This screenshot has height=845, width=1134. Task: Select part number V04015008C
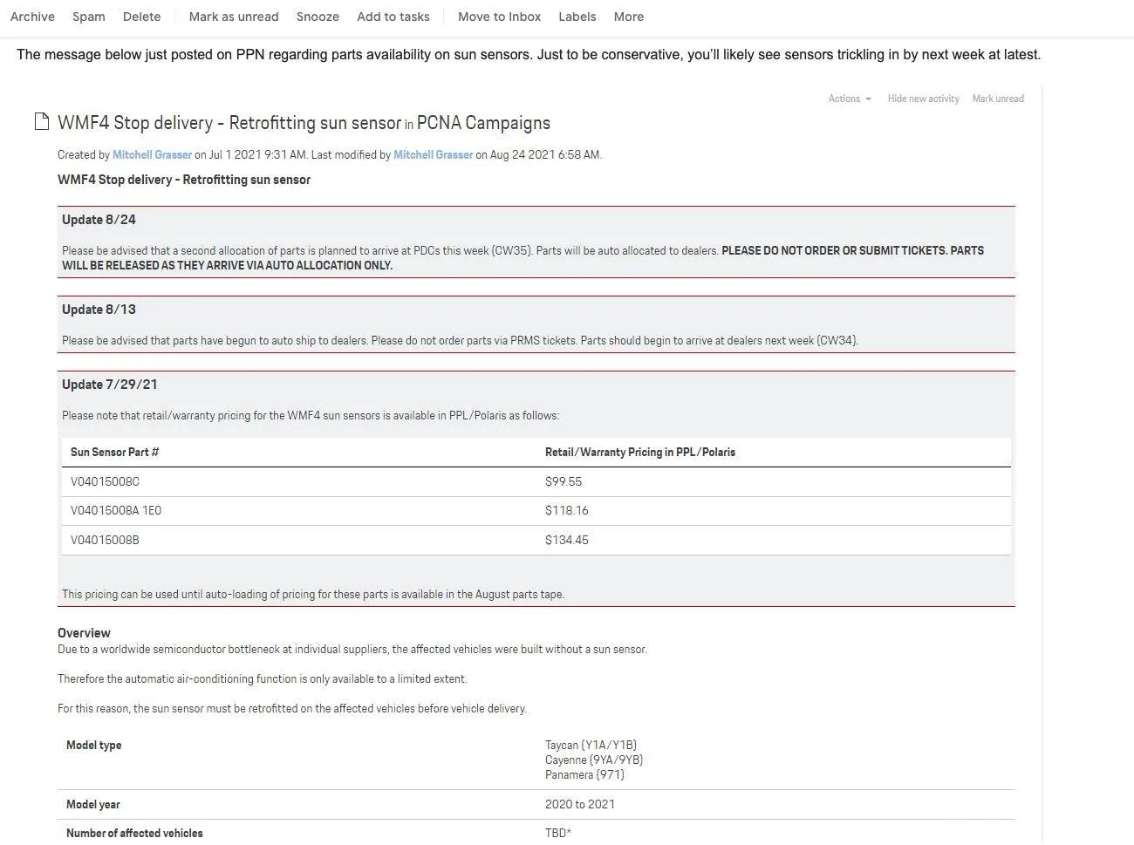tap(105, 481)
